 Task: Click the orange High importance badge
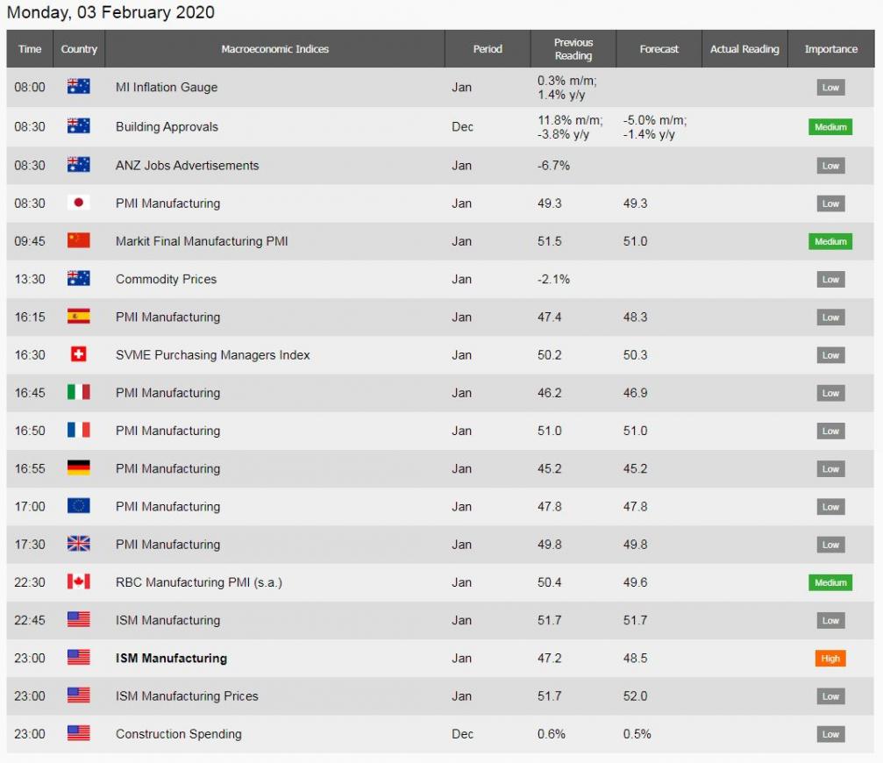tap(830, 659)
